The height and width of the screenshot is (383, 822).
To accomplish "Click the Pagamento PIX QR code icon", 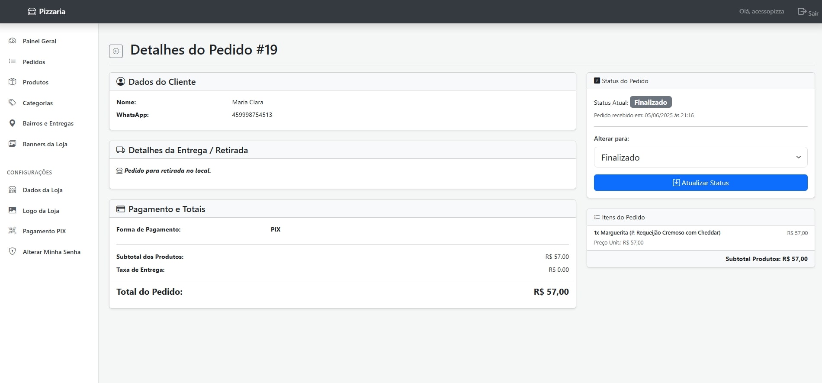I will pyautogui.click(x=13, y=231).
